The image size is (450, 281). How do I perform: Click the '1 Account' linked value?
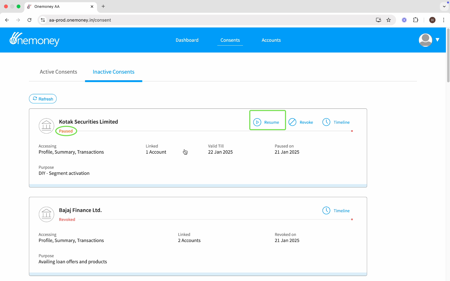(x=156, y=152)
